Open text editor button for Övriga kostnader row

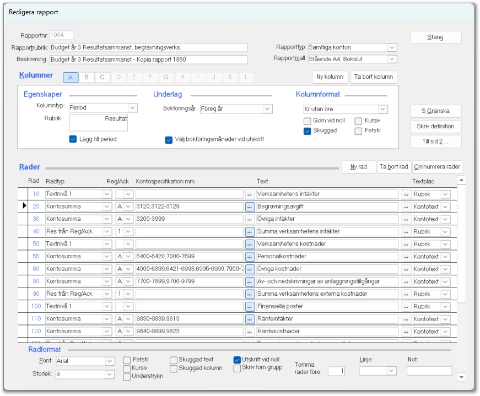click(406, 269)
